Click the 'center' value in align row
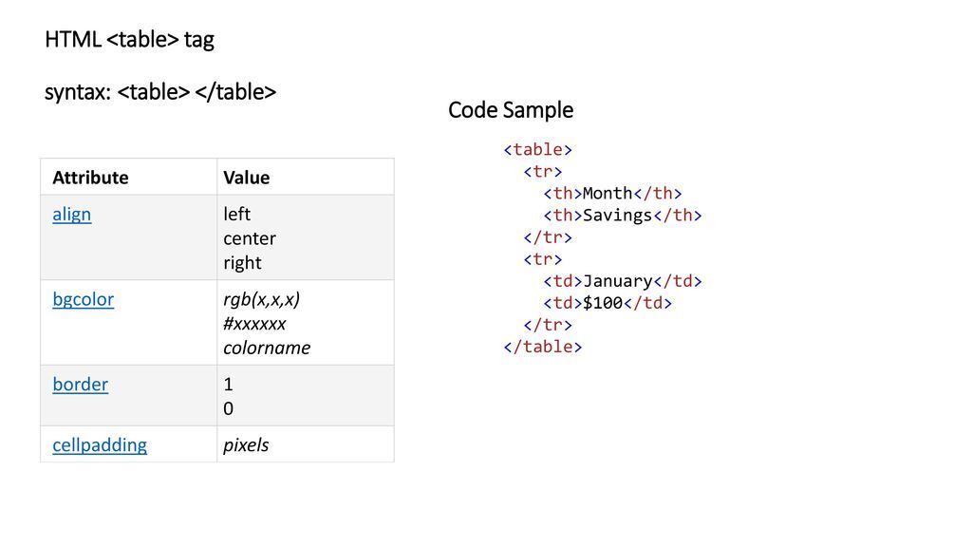The image size is (972, 547). 250,238
